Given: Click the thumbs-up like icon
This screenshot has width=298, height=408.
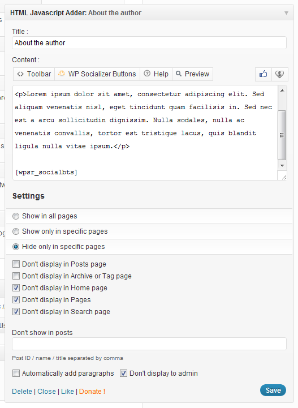Looking at the screenshot, I should click(x=264, y=74).
